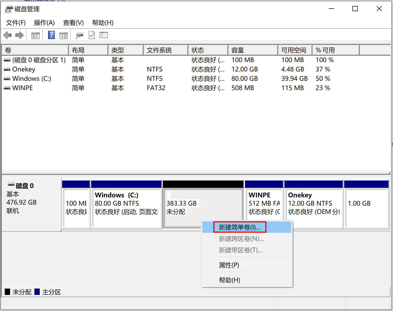The image size is (393, 311).
Task: Click the blue 主分区 legend swatch
Action: 37,292
